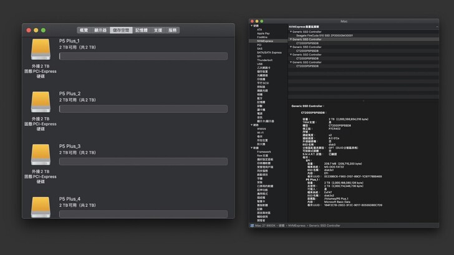Select Wi-Fi under the network section
Viewport: 454px width, 255px height.
pos(261,133)
